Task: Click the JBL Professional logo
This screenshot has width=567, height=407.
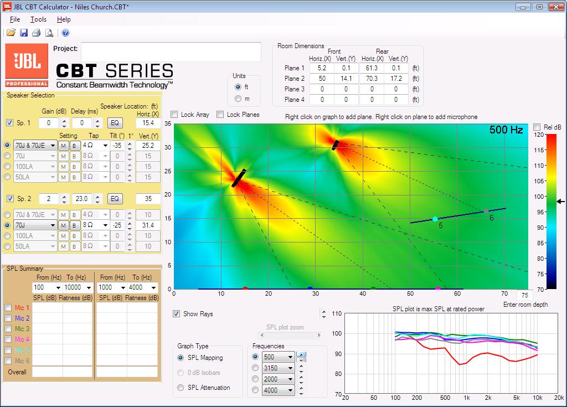Action: [27, 65]
